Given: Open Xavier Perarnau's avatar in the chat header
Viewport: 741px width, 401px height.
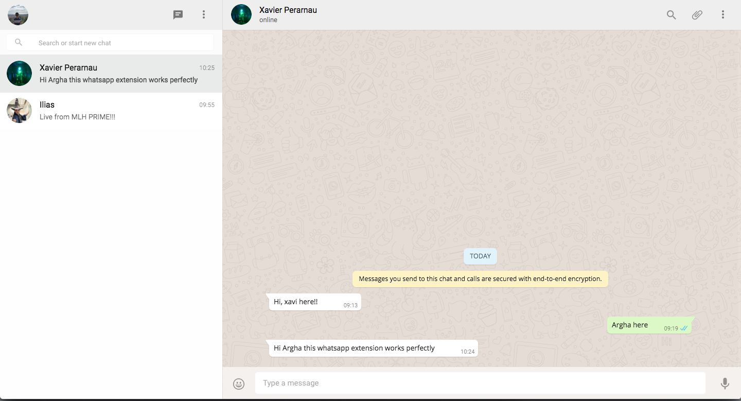Looking at the screenshot, I should [241, 15].
